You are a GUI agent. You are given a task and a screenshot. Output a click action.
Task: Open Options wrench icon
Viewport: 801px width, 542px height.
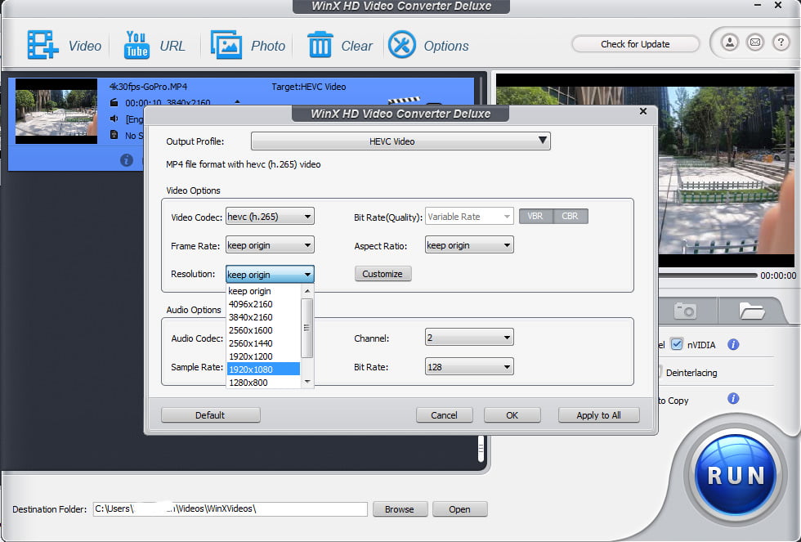[x=402, y=45]
